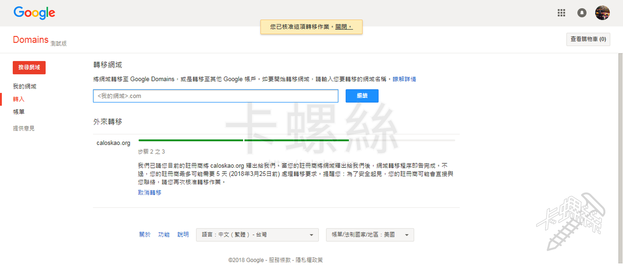Click the Google logo
Image resolution: width=623 pixels, height=267 pixels.
pos(34,13)
